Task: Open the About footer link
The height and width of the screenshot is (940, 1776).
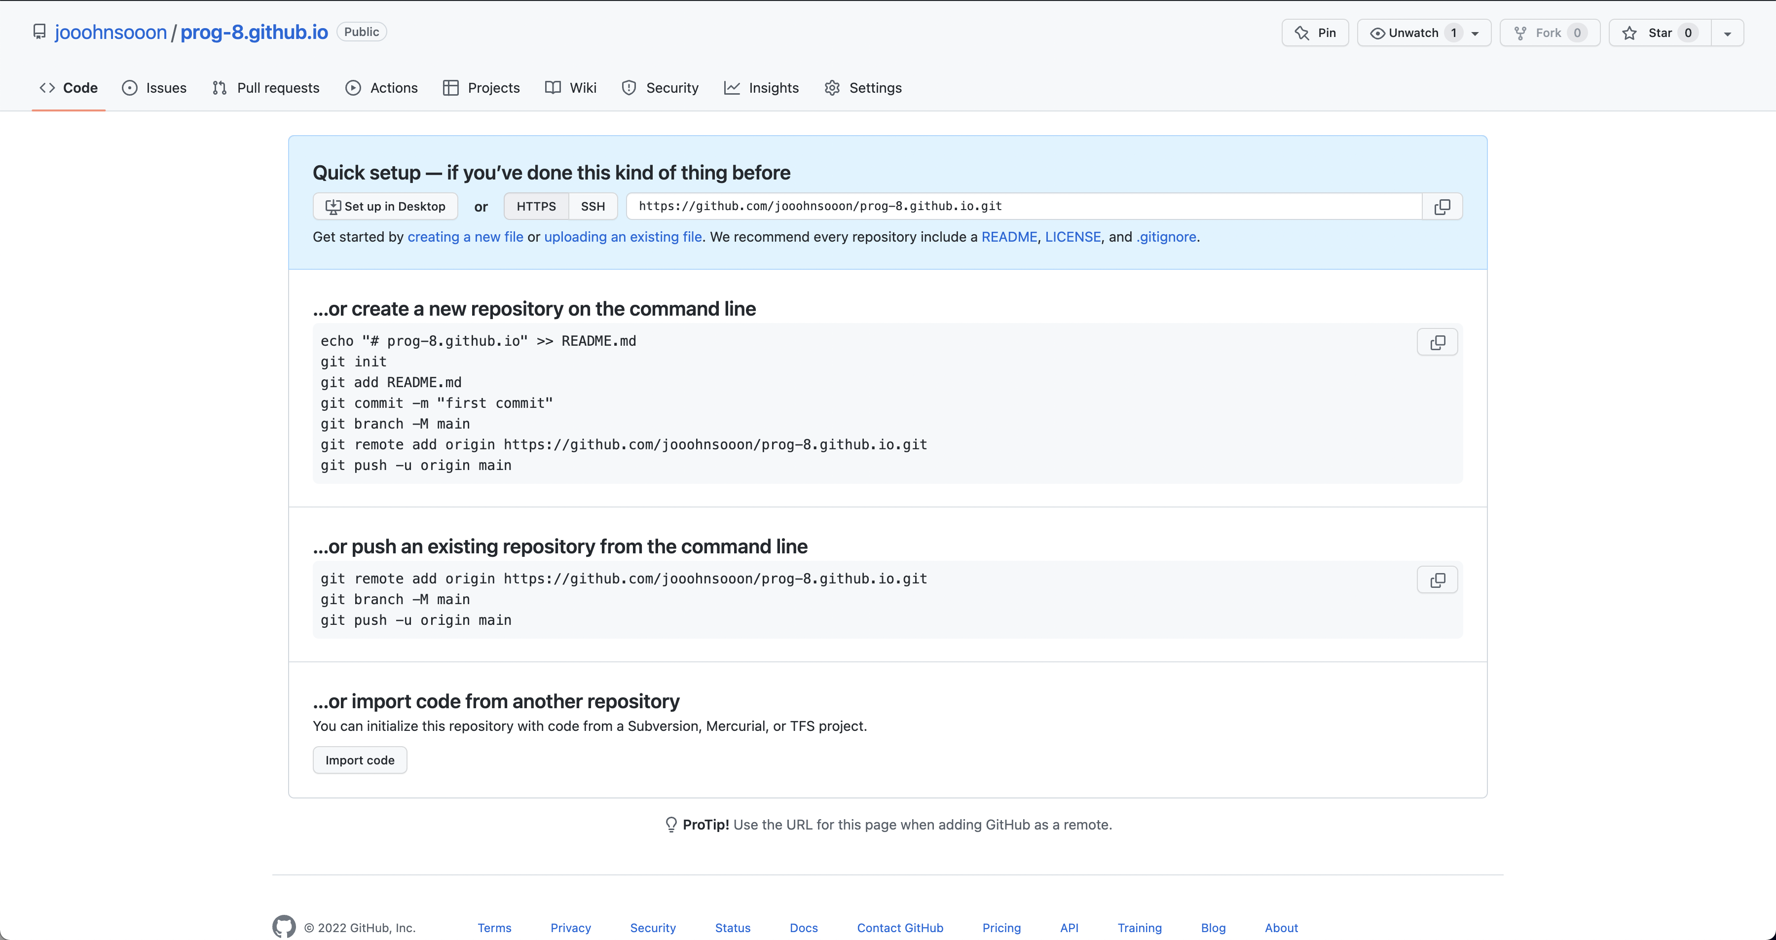Action: tap(1281, 928)
